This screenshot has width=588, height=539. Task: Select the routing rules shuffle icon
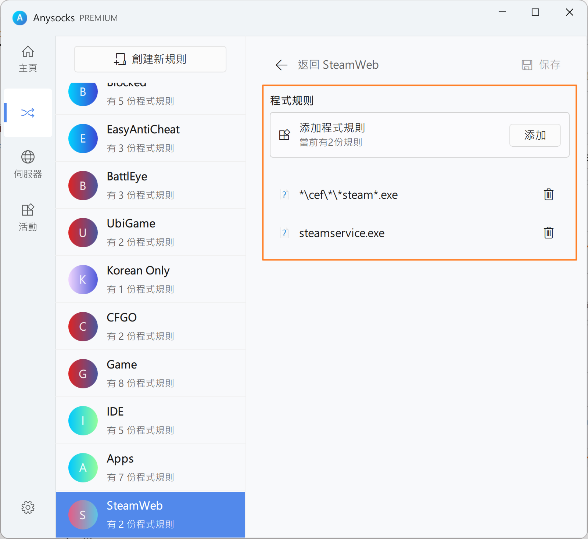(28, 113)
